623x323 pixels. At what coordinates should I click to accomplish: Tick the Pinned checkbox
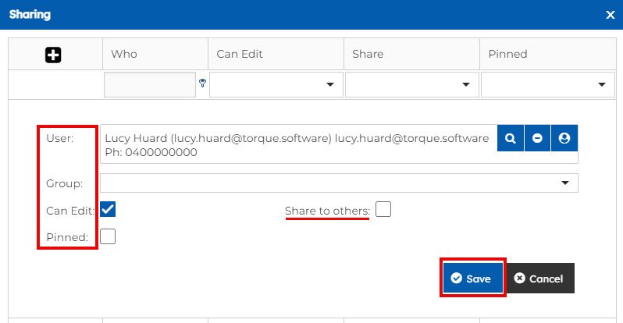click(x=109, y=236)
